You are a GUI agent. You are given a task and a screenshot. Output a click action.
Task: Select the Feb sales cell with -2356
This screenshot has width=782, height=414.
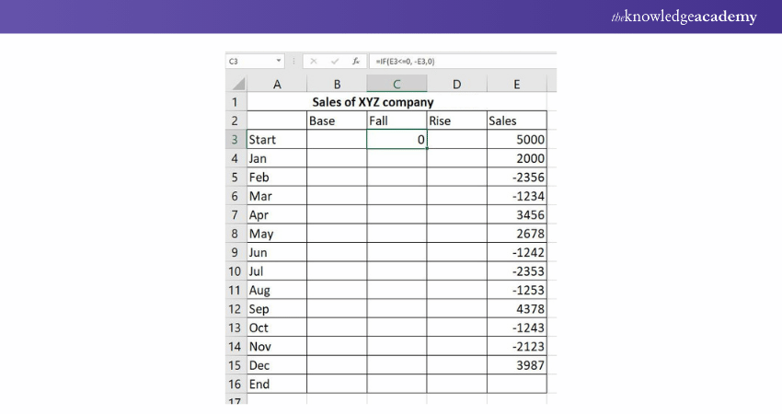click(517, 178)
